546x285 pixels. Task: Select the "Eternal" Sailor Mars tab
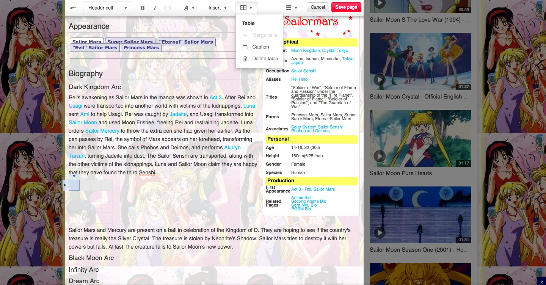[186, 42]
